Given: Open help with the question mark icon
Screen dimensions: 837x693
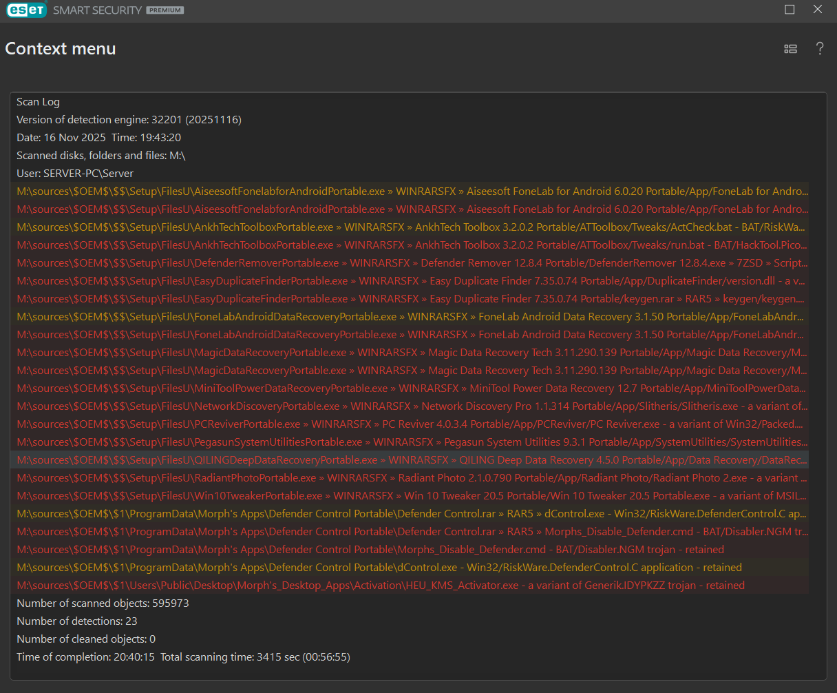Looking at the screenshot, I should point(819,49).
